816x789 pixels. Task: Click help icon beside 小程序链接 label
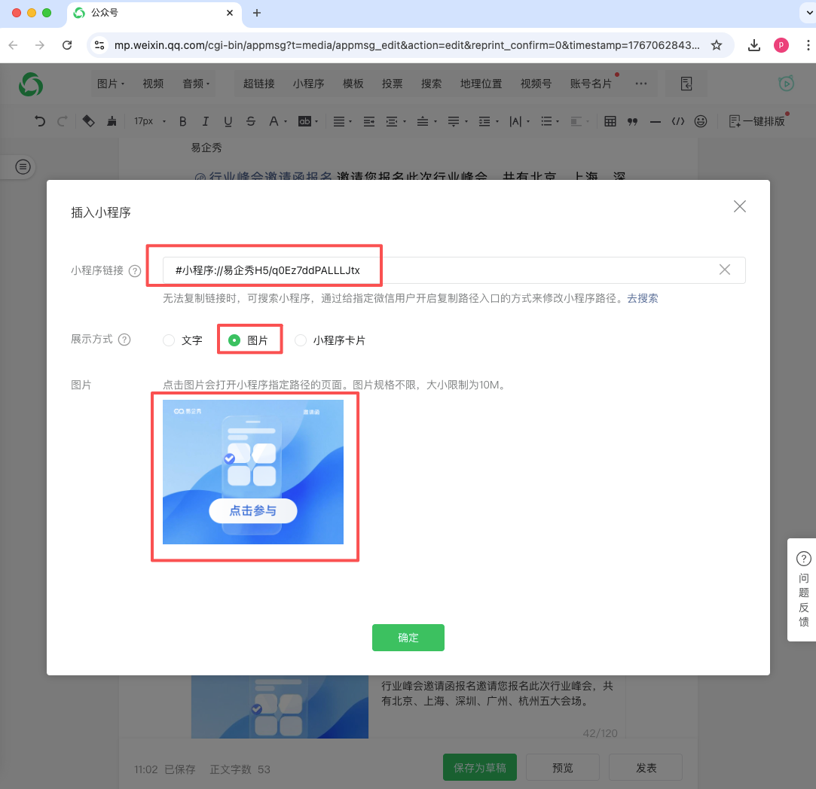point(135,271)
